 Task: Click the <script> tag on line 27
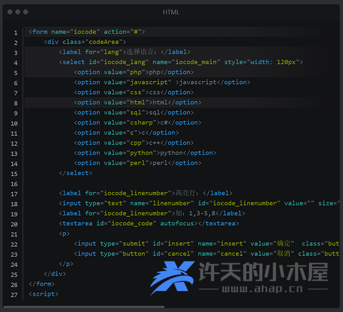[x=44, y=294]
